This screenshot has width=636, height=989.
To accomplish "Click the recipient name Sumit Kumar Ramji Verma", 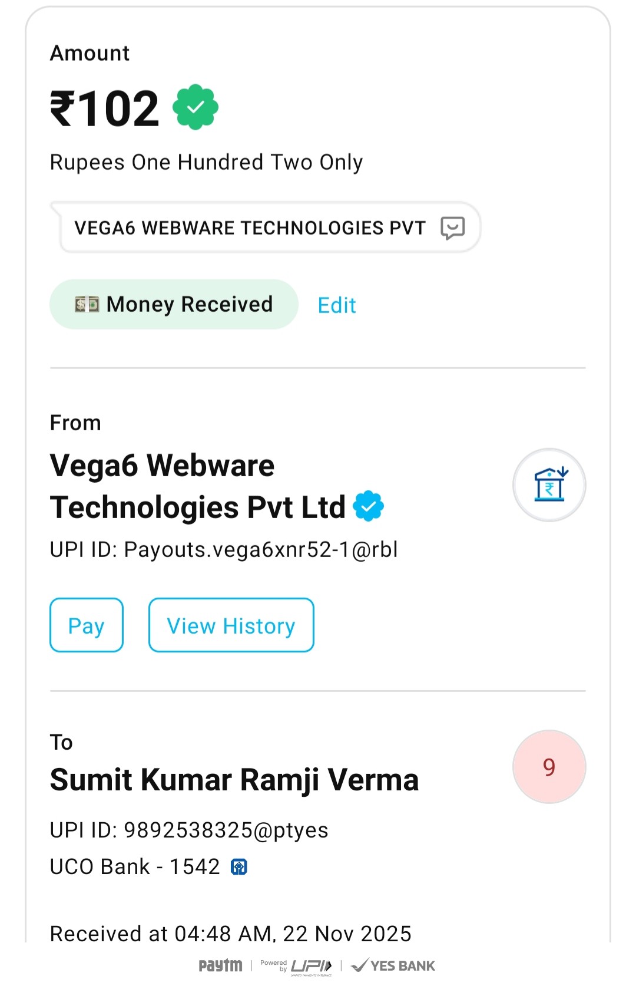I will [234, 780].
